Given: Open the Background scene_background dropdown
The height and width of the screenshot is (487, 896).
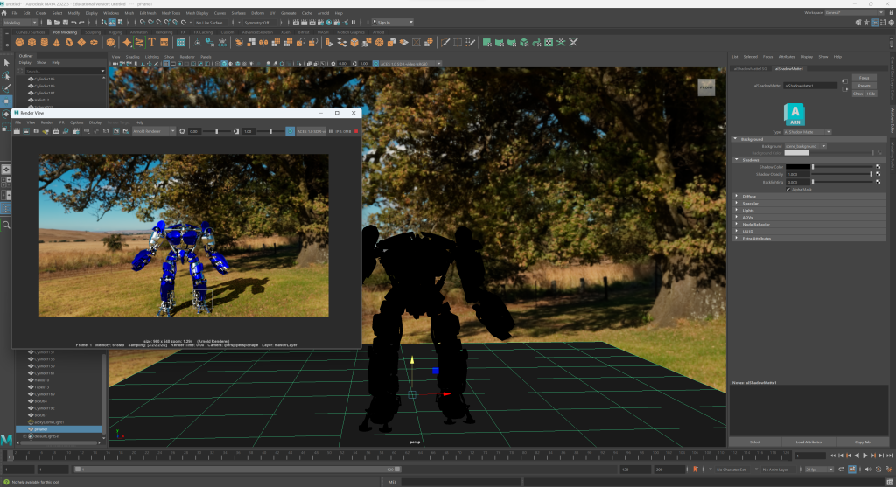Looking at the screenshot, I should tap(805, 146).
